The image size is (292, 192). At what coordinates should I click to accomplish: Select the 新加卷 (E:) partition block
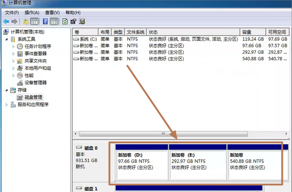(198, 162)
